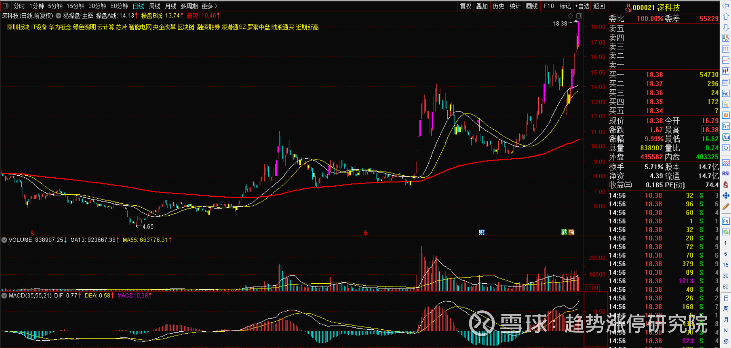Toggle the panel layout icon at top-left
This screenshot has width=731, height=348.
click(x=6, y=6)
